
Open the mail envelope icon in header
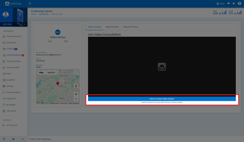(x=234, y=4)
